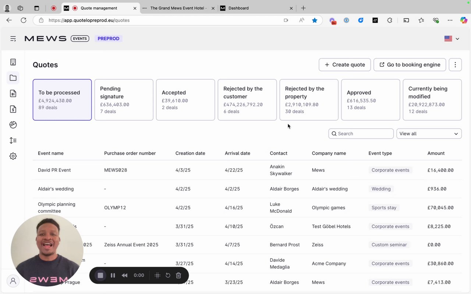The image size is (471, 294).
Task: Open the user profile icon at bottom-left
Action: pos(13,281)
